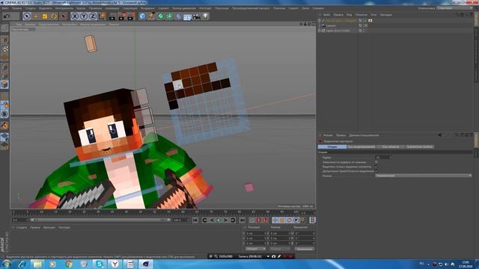The image size is (479, 269).
Task: Click the Применить button in coordinates panel
Action: coord(305,249)
